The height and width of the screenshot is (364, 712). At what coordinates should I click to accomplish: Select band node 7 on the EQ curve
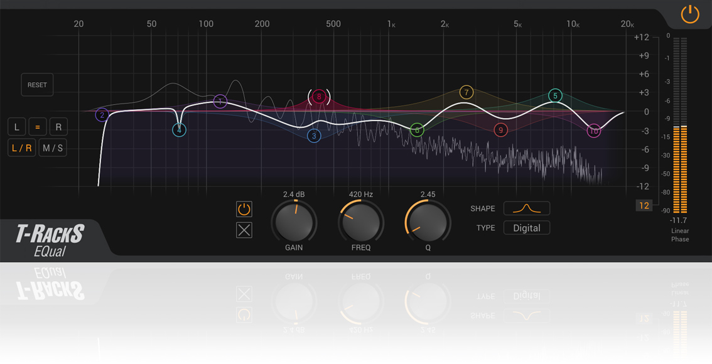(466, 93)
